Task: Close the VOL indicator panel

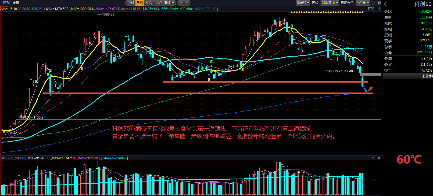Action: pos(379,158)
